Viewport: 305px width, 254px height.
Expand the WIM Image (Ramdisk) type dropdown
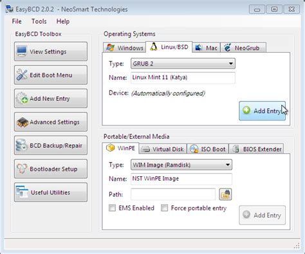(x=181, y=165)
